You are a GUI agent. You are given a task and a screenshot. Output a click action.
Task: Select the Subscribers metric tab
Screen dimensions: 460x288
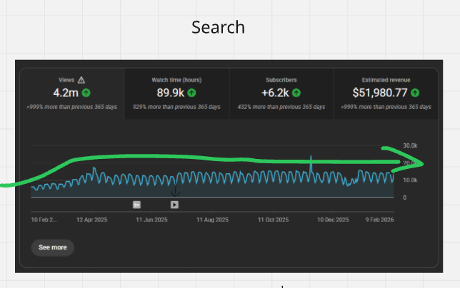tap(281, 93)
